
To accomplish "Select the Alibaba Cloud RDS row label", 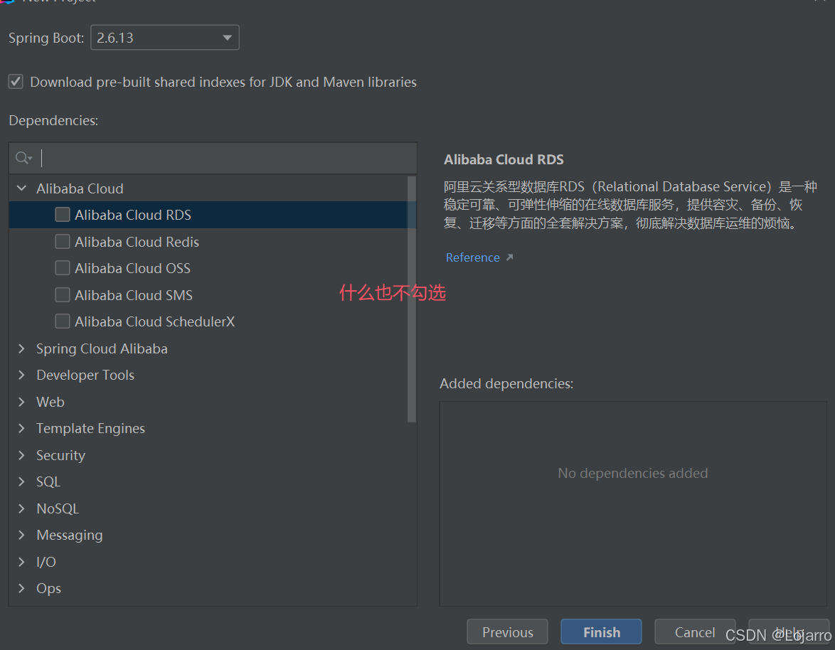I will click(133, 215).
